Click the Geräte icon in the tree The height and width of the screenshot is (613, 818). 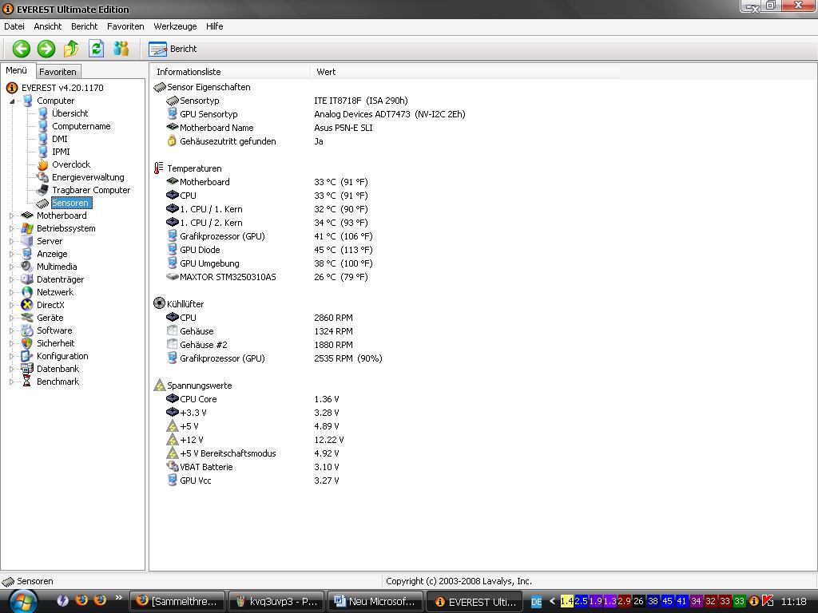pyautogui.click(x=27, y=318)
